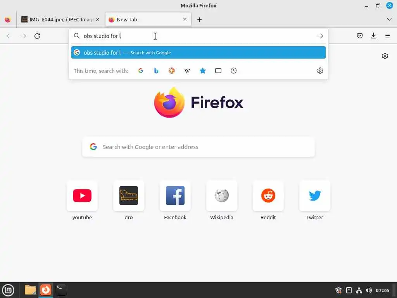397x298 pixels.
Task: Open the removable drives tray icon
Action: [349, 290]
